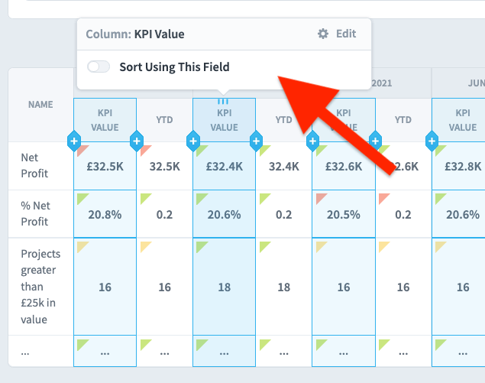Screen dimensions: 485x383
Task: Click the plus icon right of first KPI Value column
Action: point(137,141)
